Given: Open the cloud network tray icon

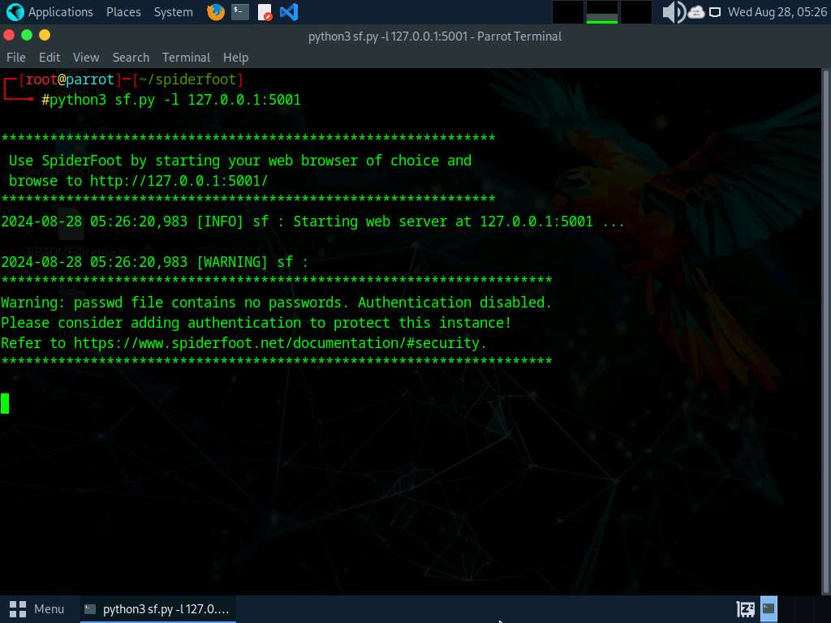Looking at the screenshot, I should (695, 11).
